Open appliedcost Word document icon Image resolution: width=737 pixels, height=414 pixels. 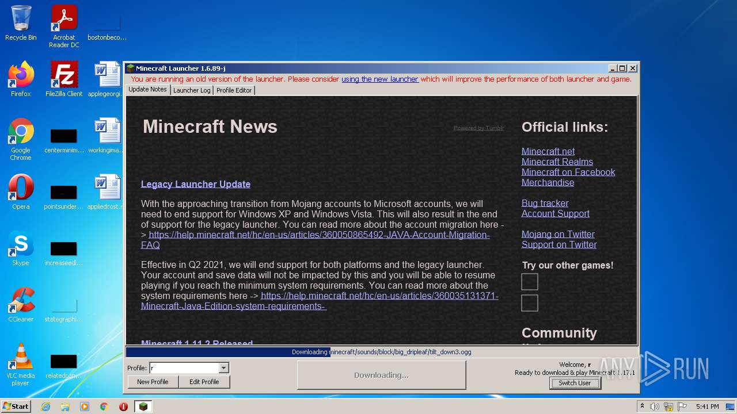[x=107, y=192]
